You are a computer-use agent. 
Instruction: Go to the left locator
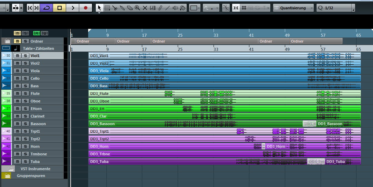pyautogui.click(x=30, y=8)
